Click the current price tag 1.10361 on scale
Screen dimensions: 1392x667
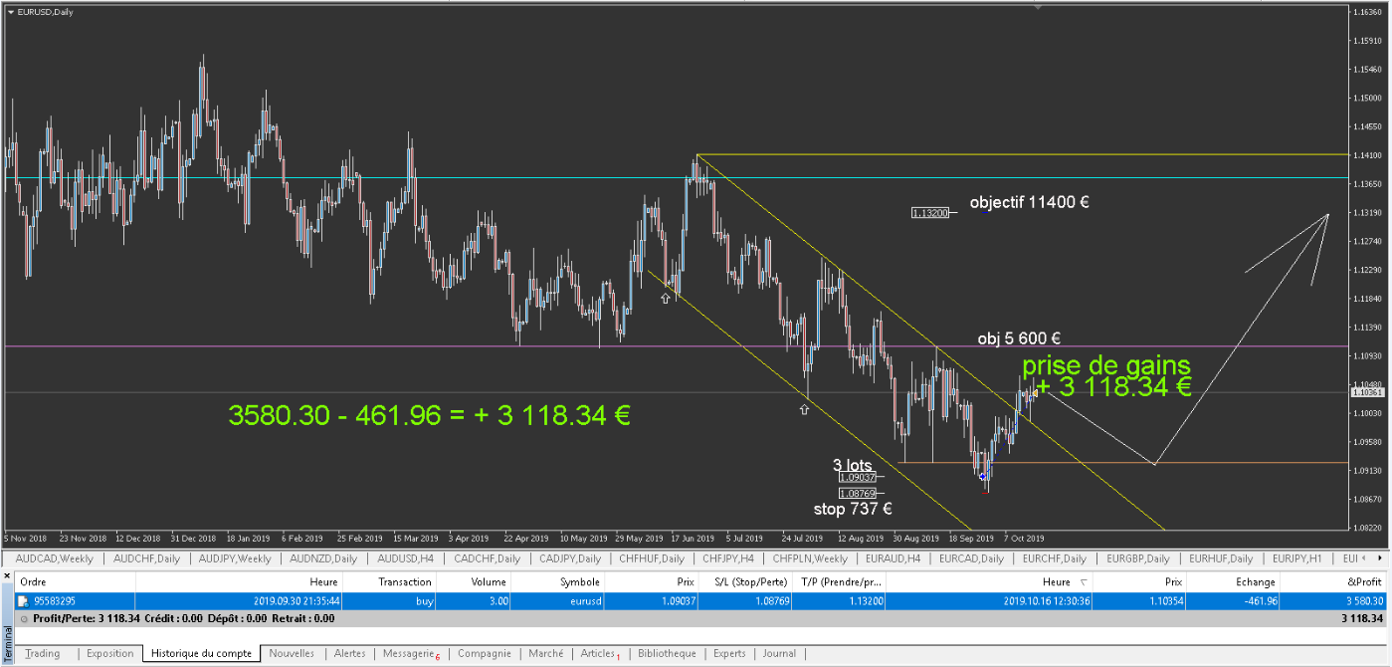click(x=1367, y=392)
